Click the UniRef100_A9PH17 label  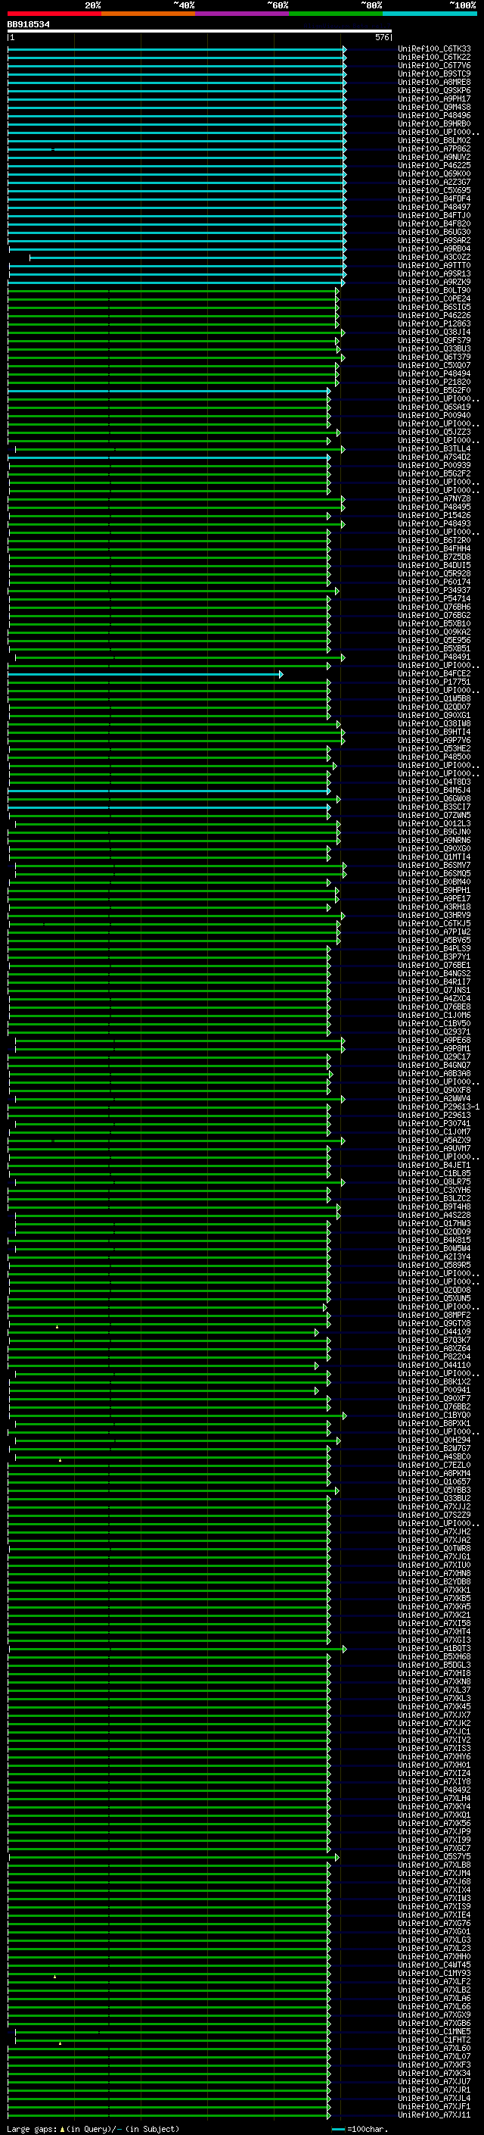[434, 98]
